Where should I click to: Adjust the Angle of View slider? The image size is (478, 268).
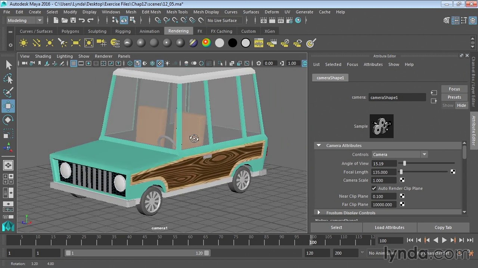click(x=404, y=163)
